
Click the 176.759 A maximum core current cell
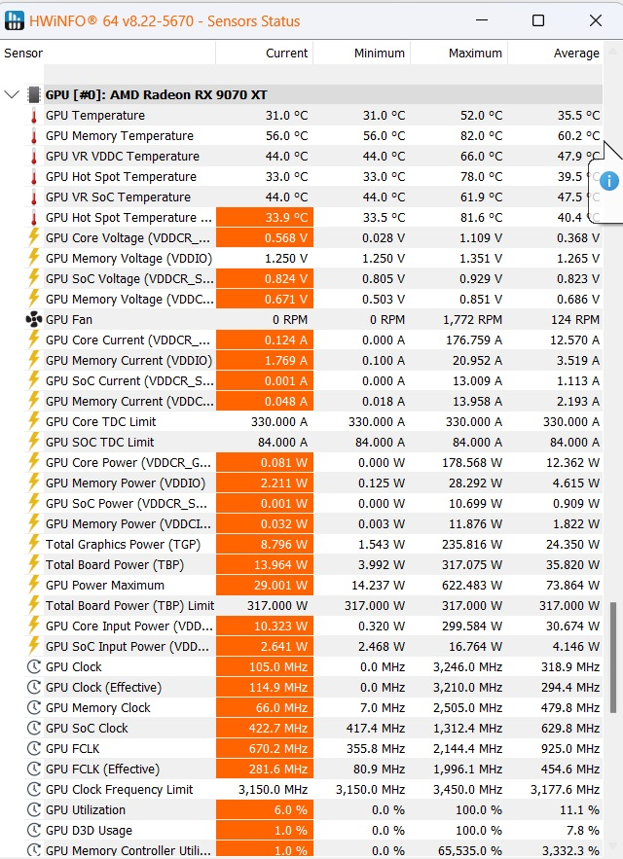click(459, 340)
